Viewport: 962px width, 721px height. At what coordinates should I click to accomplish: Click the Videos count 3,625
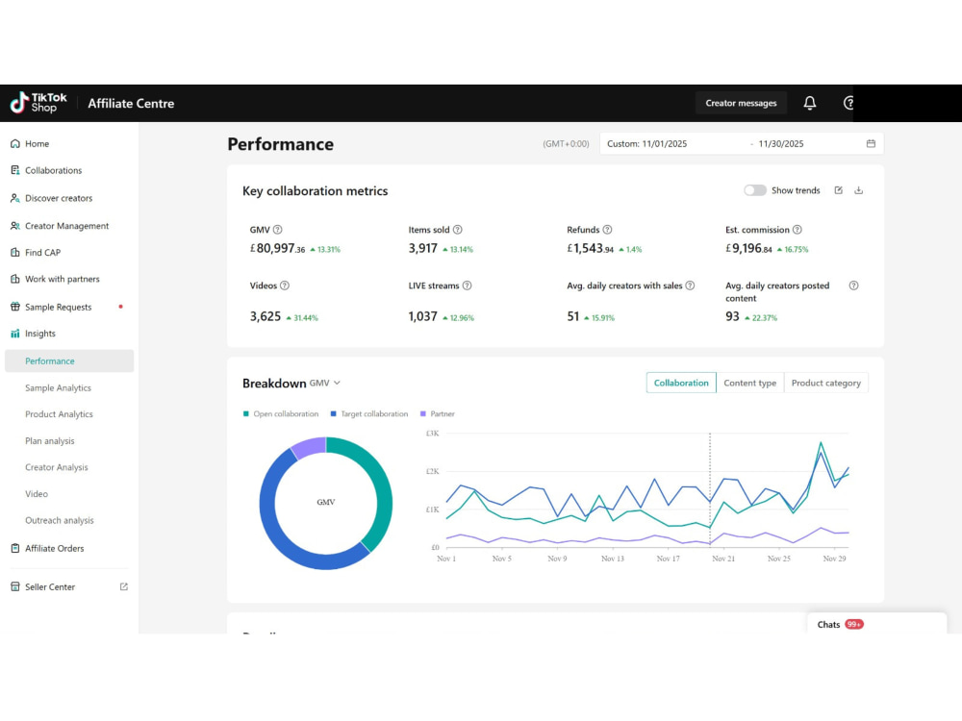pyautogui.click(x=266, y=317)
